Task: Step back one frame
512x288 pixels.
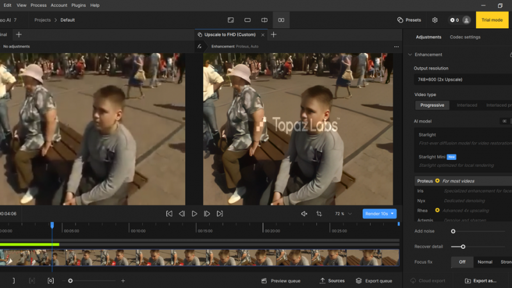Action: pos(182,214)
